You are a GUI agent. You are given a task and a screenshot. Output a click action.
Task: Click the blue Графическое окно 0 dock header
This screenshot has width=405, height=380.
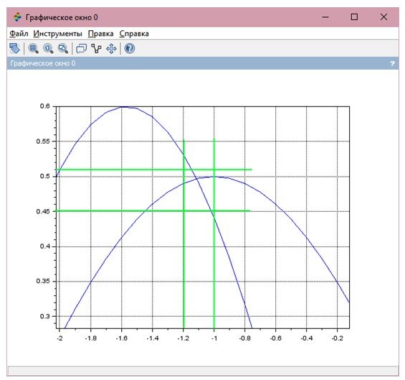coord(203,63)
